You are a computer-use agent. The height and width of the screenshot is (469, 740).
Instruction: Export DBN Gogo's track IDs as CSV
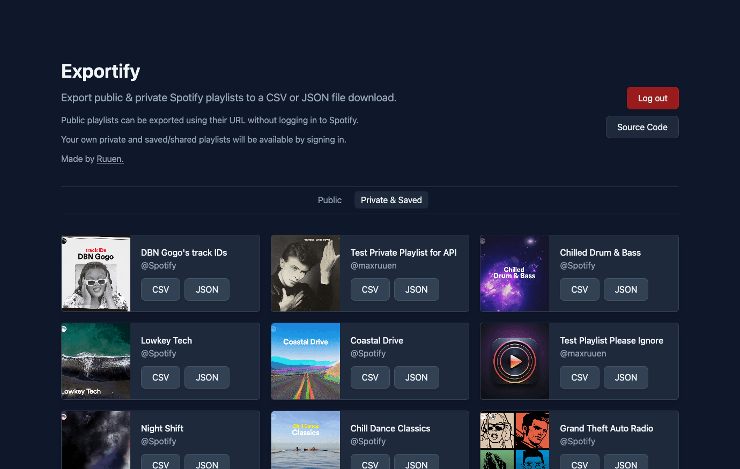(x=160, y=289)
